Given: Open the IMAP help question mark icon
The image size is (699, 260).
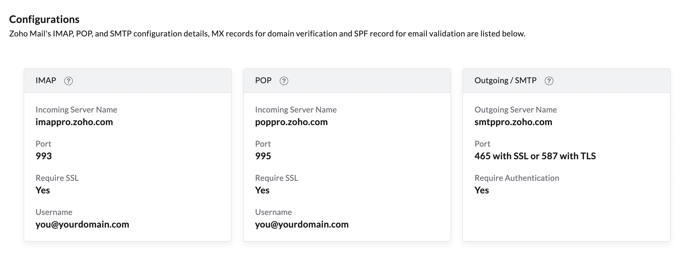Looking at the screenshot, I should tap(68, 81).
